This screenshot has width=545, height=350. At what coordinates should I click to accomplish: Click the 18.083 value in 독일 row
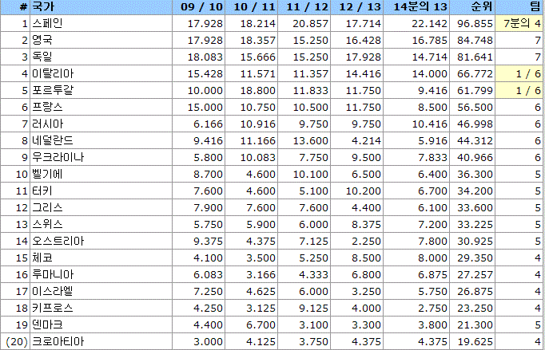tap(205, 57)
